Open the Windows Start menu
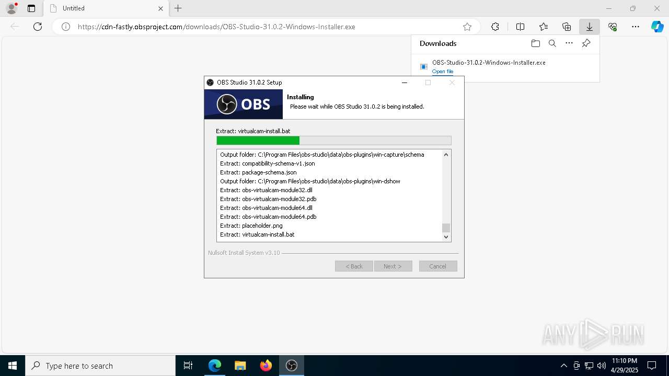Viewport: 669px width, 376px height. pos(13,366)
